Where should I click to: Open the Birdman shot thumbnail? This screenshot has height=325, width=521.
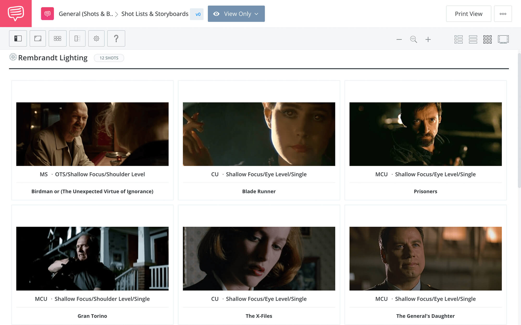92,134
